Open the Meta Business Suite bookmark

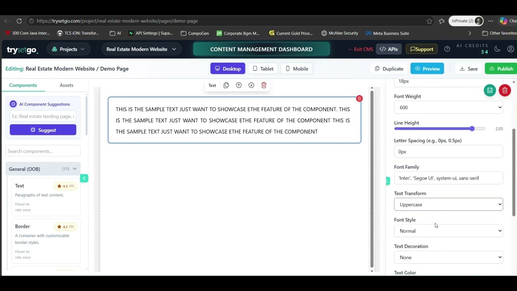[387, 33]
